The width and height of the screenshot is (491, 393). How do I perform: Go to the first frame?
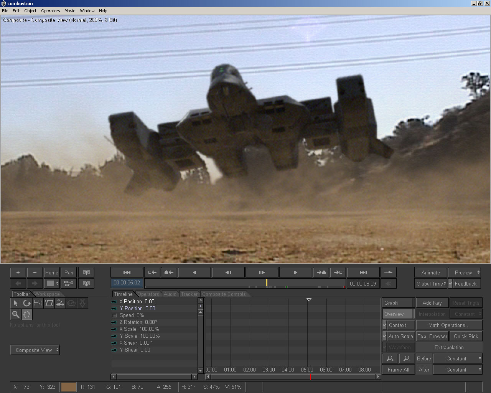click(x=127, y=272)
